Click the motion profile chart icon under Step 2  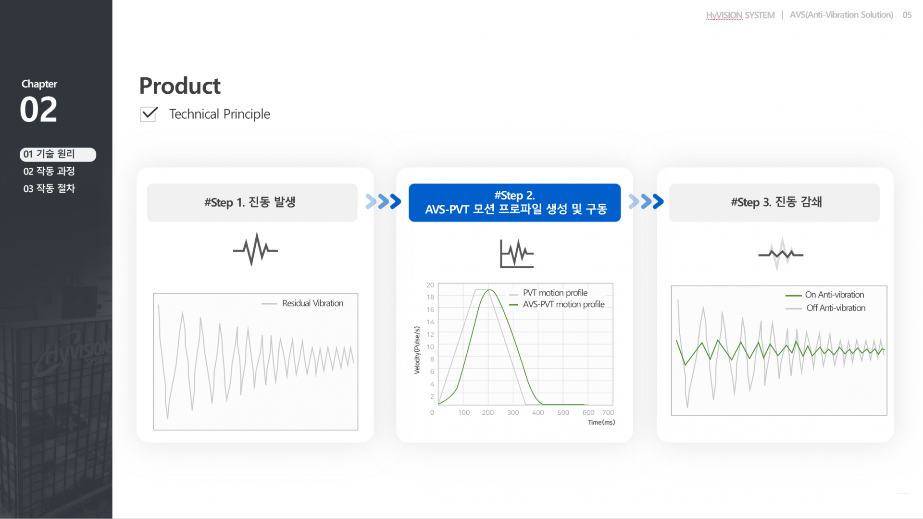(516, 253)
